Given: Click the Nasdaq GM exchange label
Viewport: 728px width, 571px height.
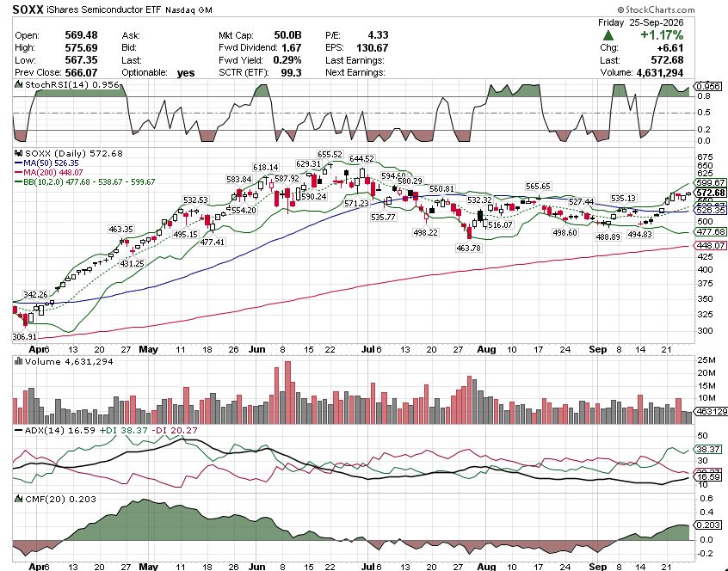Looking at the screenshot, I should (188, 9).
